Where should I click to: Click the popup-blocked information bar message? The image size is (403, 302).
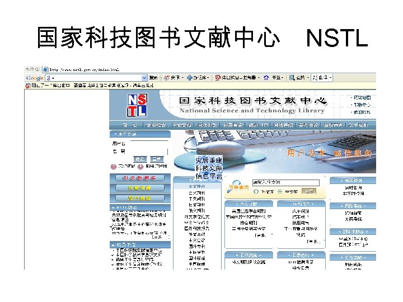tap(92, 86)
